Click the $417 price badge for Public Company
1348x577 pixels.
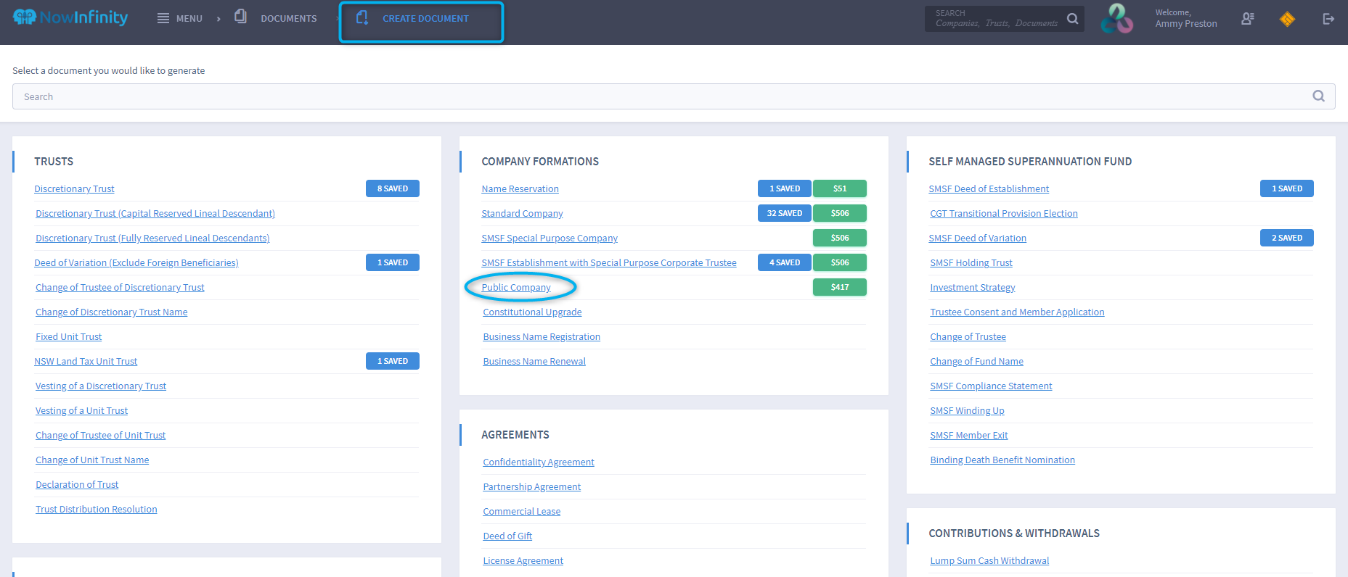tap(840, 287)
